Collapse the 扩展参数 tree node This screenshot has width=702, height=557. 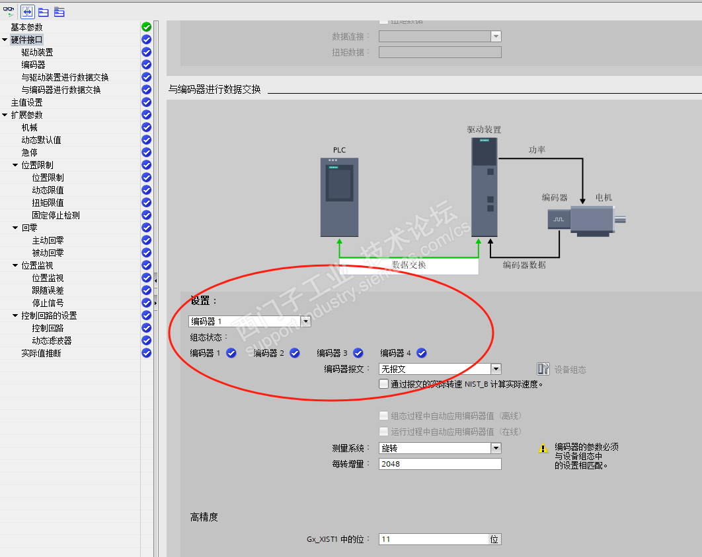click(x=5, y=115)
